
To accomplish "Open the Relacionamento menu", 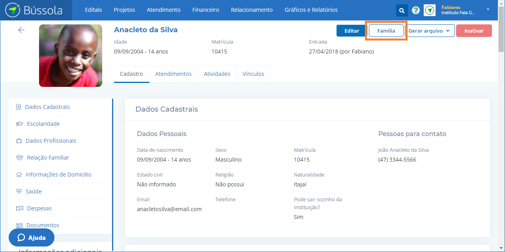I will pyautogui.click(x=252, y=10).
